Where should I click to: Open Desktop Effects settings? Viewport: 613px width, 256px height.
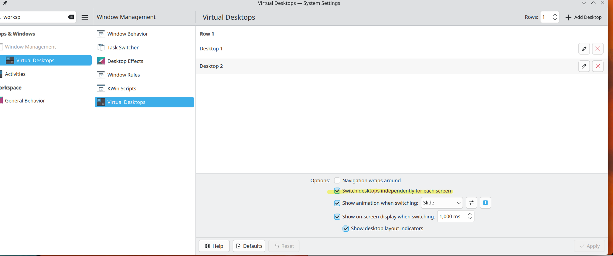tap(144, 61)
